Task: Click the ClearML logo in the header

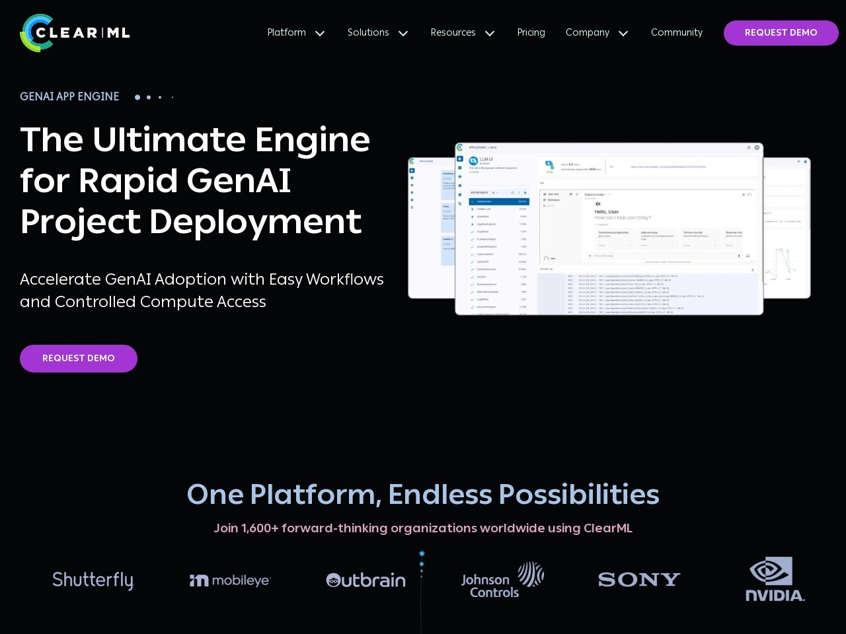Action: tap(75, 33)
